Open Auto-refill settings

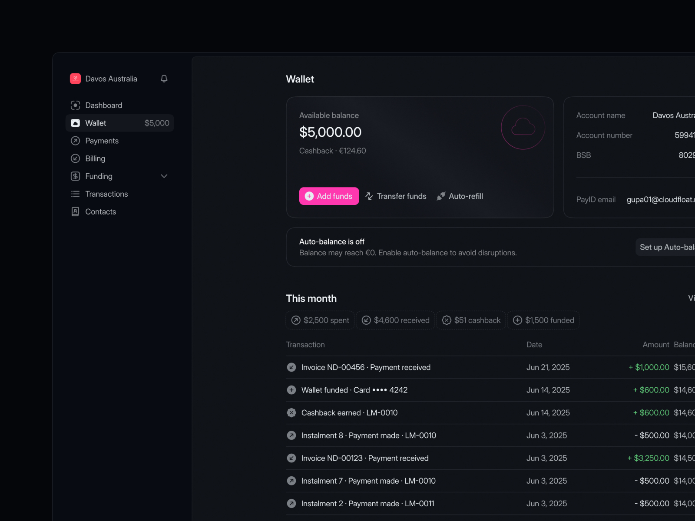pos(460,196)
